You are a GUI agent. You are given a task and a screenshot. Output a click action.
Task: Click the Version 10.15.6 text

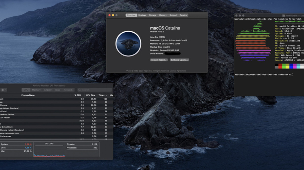coord(157,32)
